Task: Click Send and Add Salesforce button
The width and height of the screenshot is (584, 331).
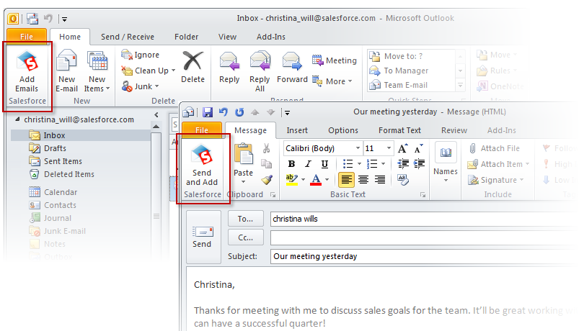Action: pyautogui.click(x=202, y=165)
